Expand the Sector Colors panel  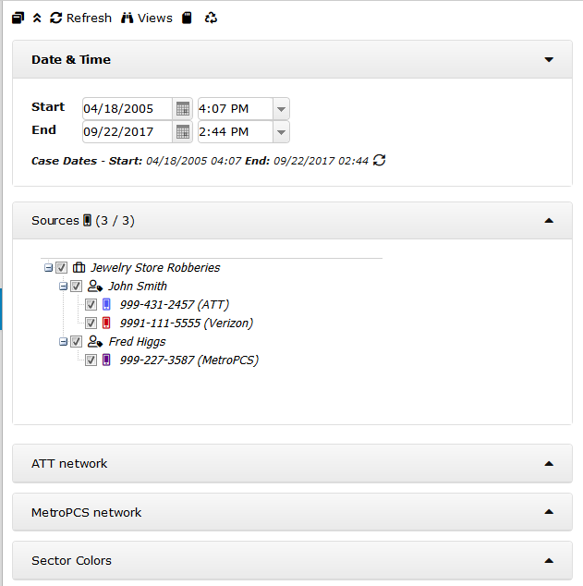(x=549, y=561)
